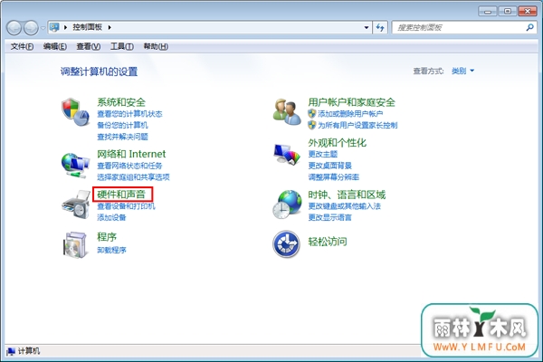Click the 控制面板 breadcrumb in the address bar
This screenshot has height=362, width=543.
click(87, 27)
